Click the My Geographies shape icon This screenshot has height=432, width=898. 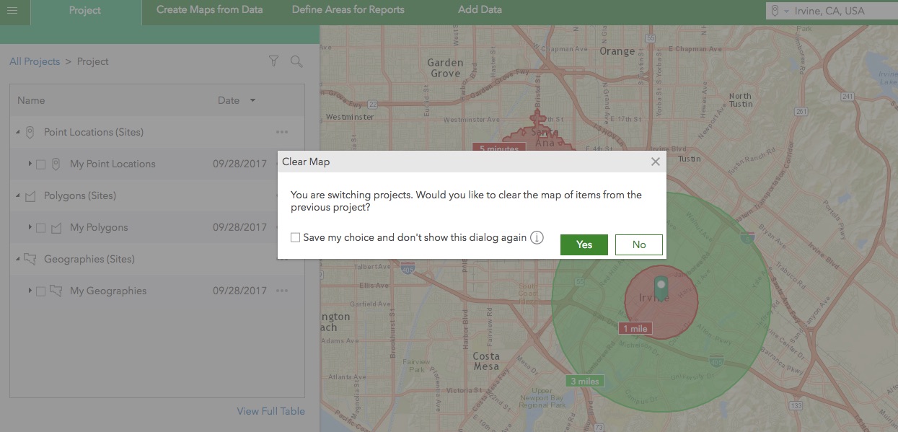pos(56,291)
